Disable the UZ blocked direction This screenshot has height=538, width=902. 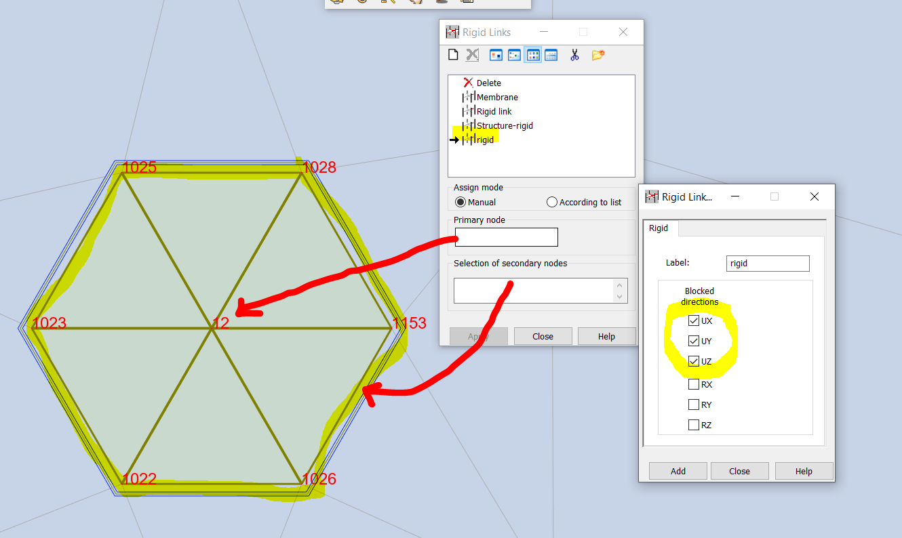click(x=693, y=361)
